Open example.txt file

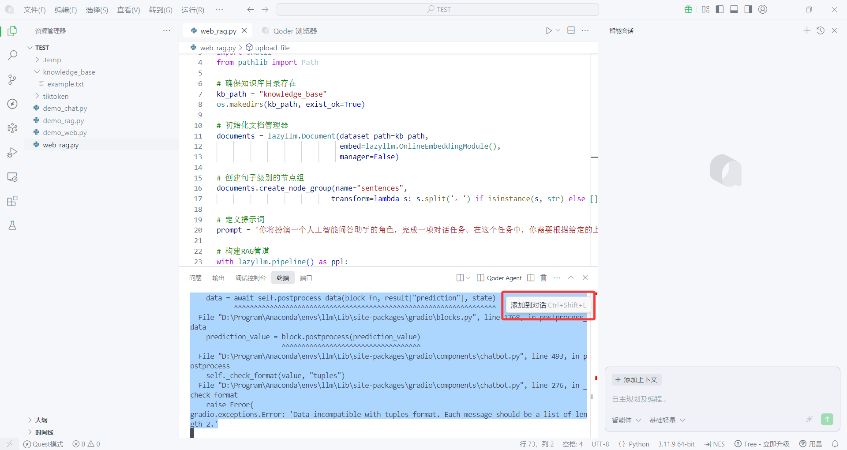pyautogui.click(x=65, y=84)
